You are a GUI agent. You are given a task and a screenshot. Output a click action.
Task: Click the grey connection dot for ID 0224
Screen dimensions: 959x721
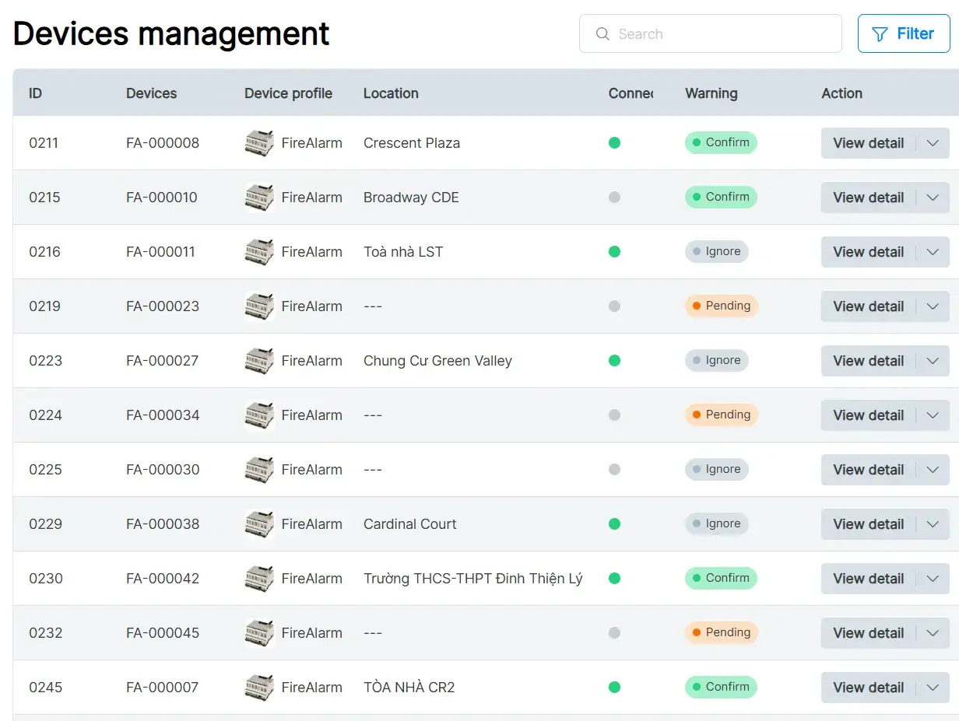click(x=614, y=415)
